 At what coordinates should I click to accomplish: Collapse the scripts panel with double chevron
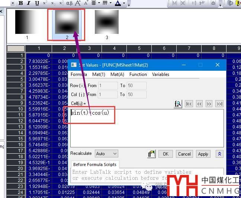[219, 154]
